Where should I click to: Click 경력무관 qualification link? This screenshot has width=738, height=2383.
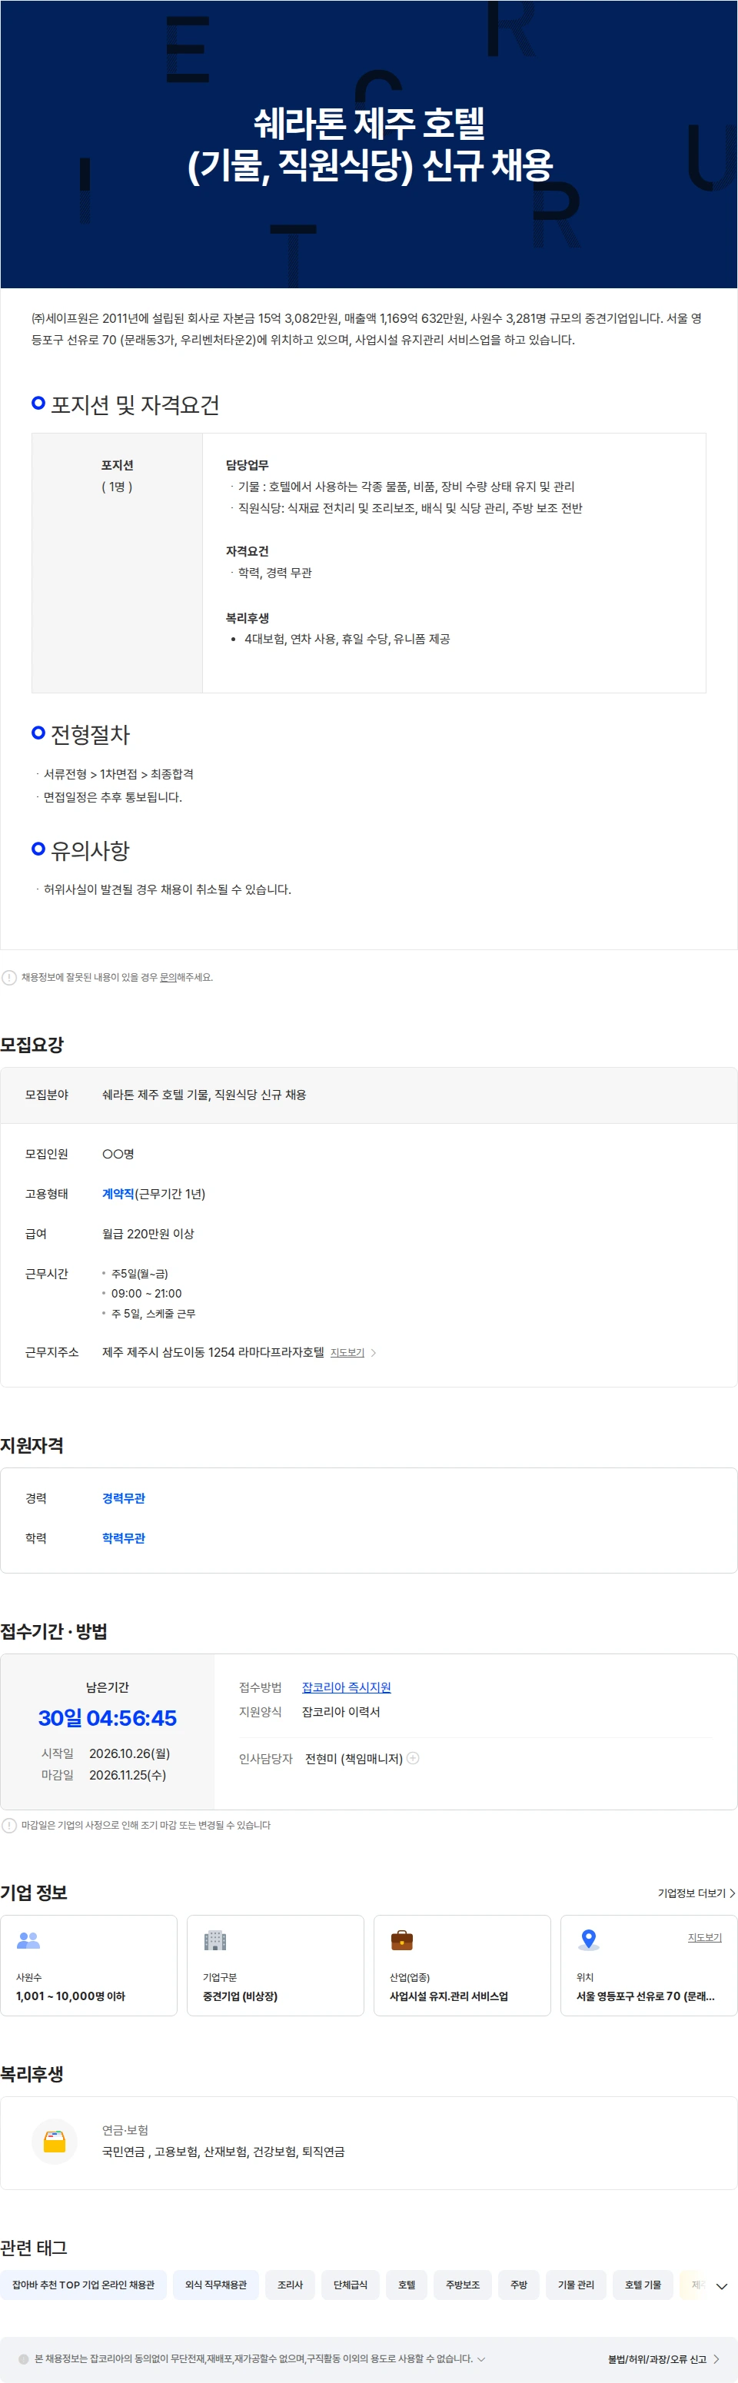tap(123, 1497)
